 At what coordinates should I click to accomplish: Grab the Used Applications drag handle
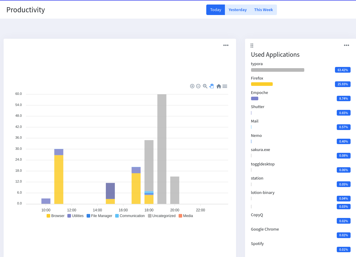pos(252,46)
